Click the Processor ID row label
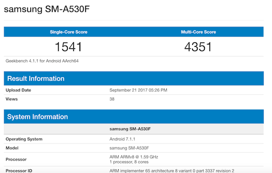This screenshot has width=272, height=173. [20, 170]
